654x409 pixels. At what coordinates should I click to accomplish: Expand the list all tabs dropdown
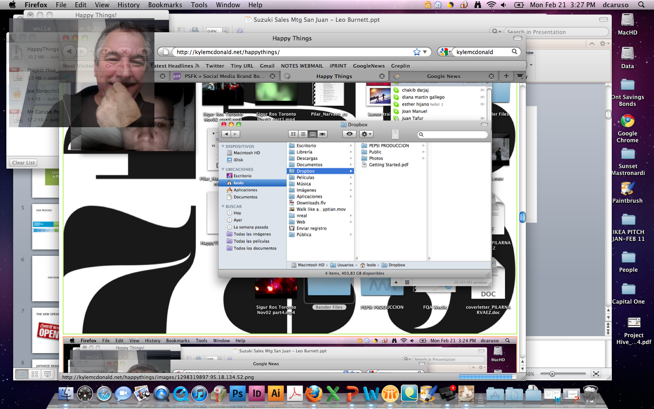[x=520, y=76]
